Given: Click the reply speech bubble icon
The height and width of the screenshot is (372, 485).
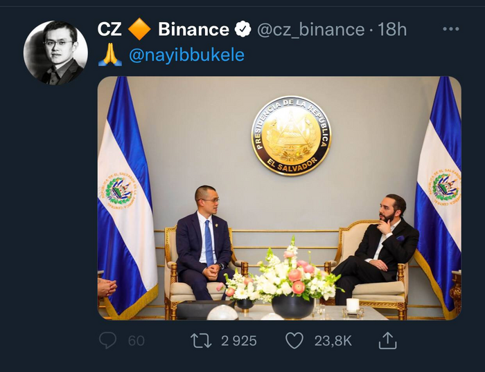Looking at the screenshot, I should point(107,340).
